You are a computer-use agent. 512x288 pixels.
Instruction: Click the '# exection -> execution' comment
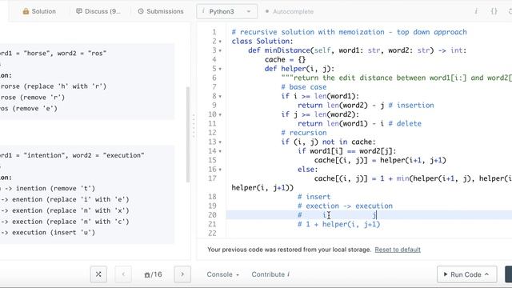(345, 206)
